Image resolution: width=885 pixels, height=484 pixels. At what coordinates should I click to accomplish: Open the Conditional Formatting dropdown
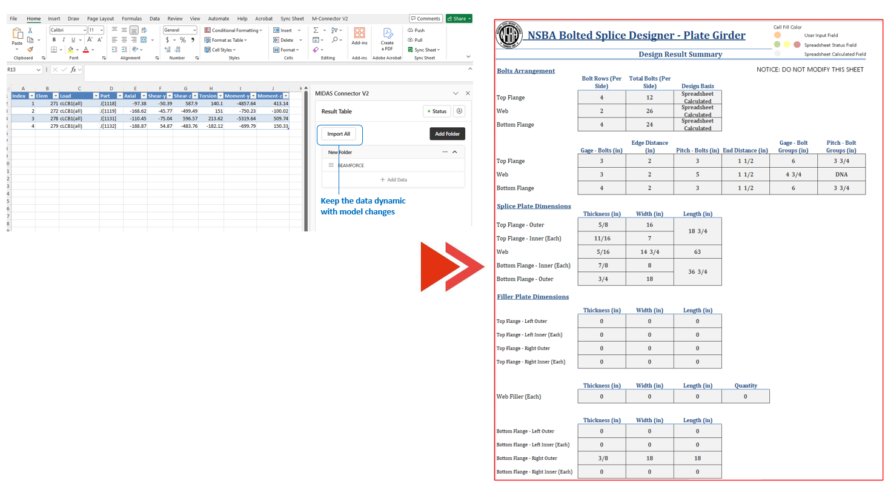(x=233, y=30)
